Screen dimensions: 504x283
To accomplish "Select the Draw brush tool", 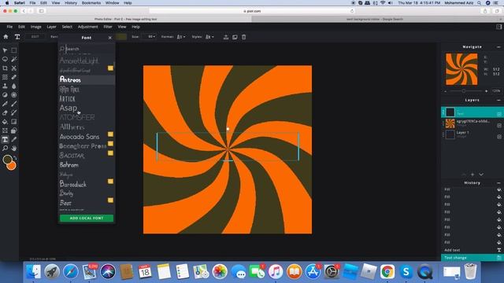I will (14, 104).
